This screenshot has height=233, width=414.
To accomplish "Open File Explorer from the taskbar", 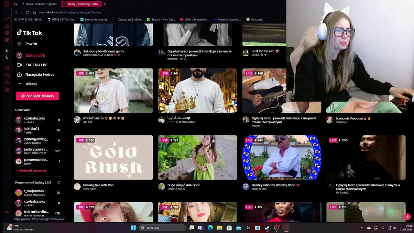I will 220,228.
